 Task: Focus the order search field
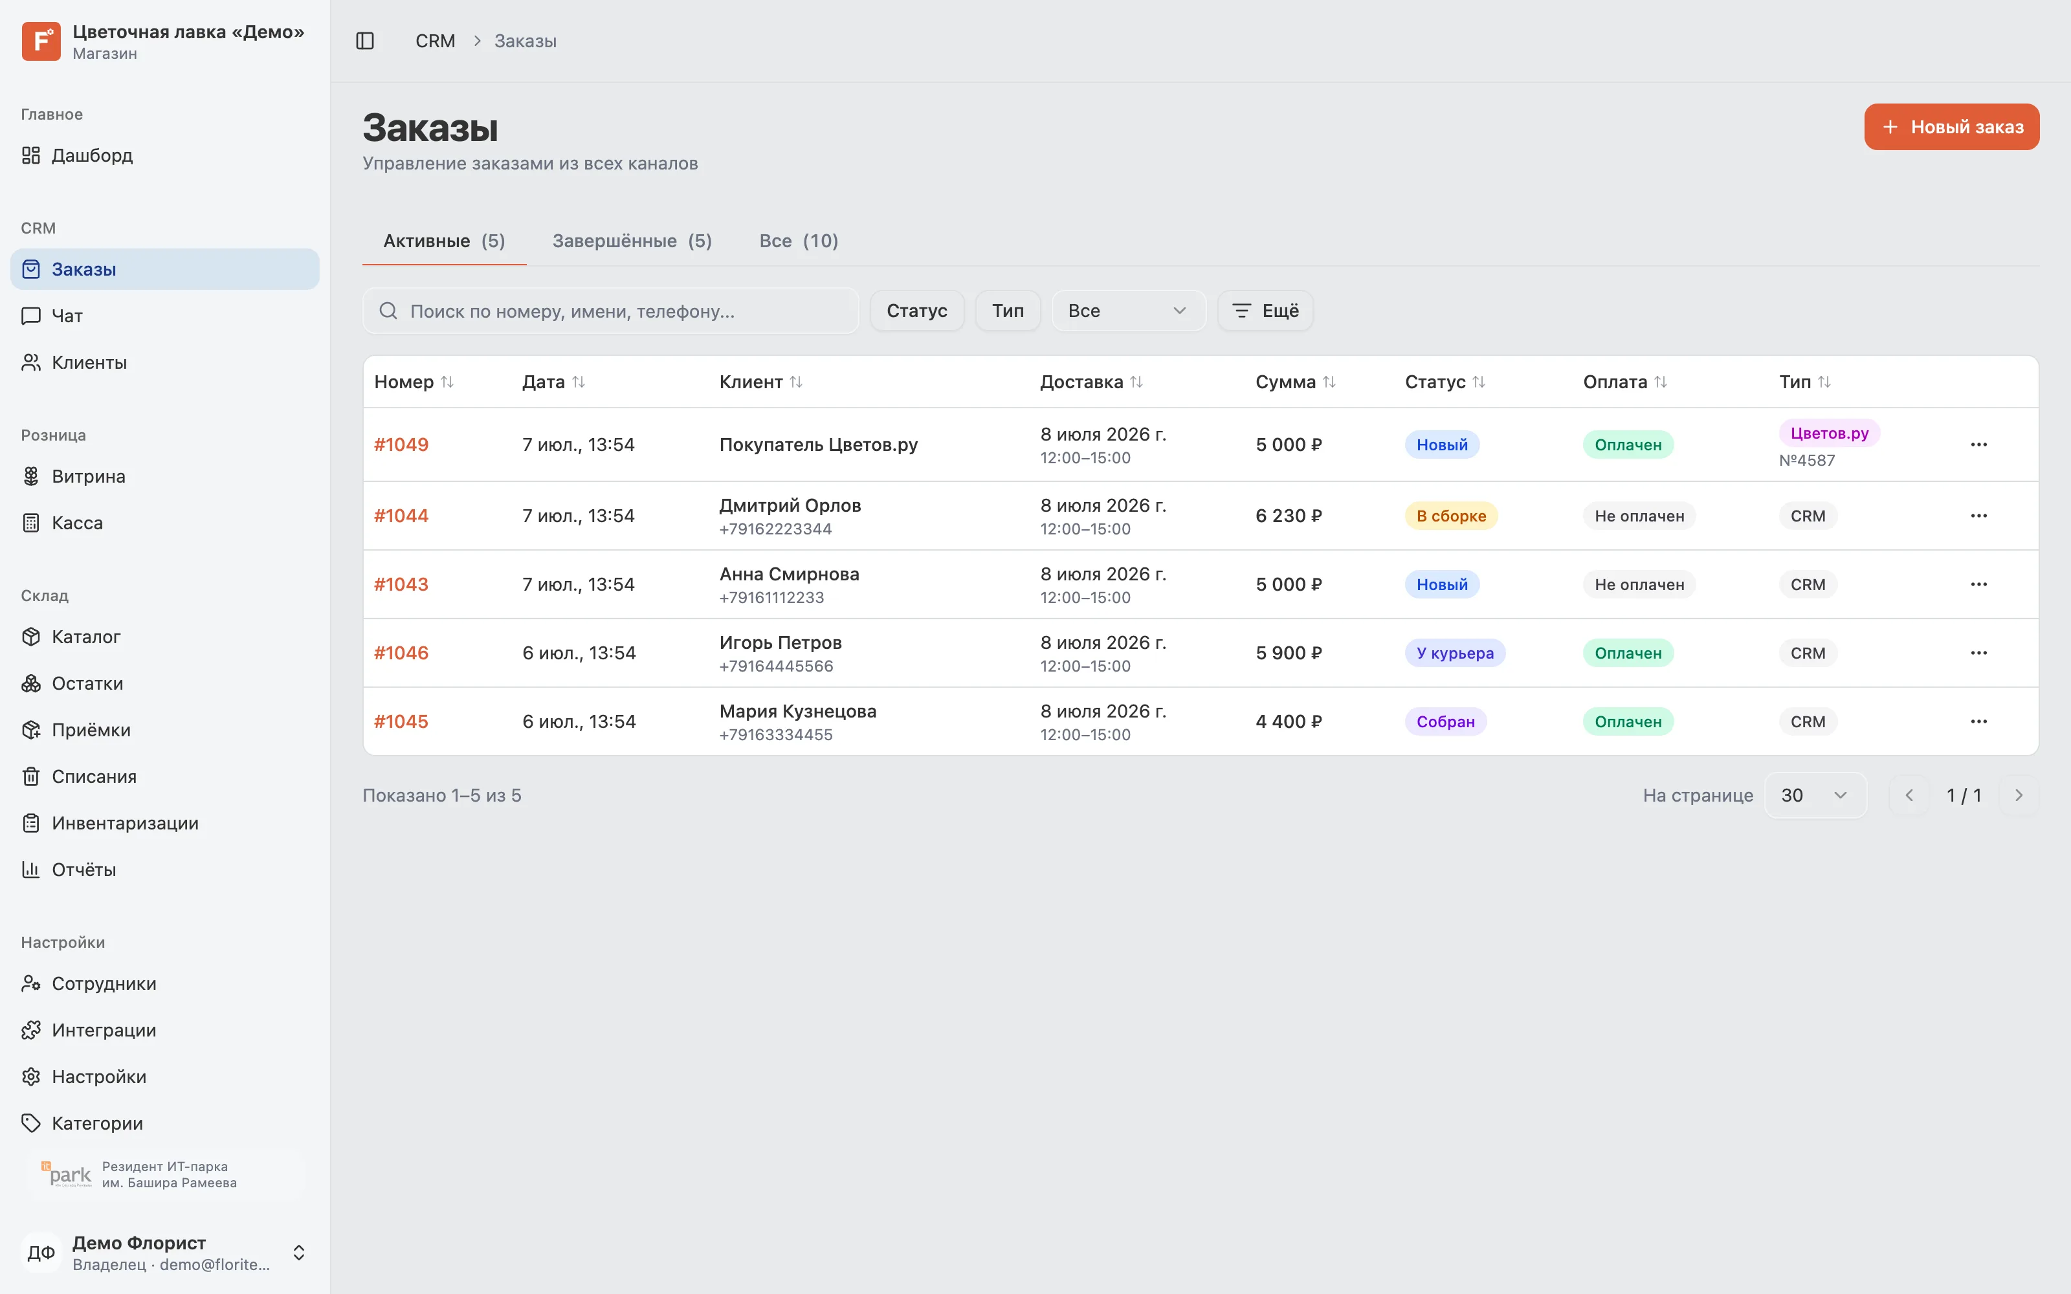(x=610, y=311)
